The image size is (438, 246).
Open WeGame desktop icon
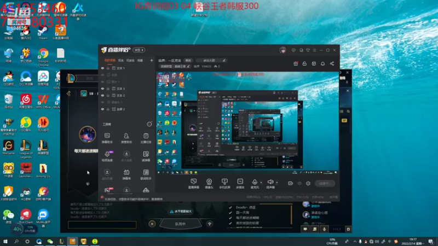(x=9, y=148)
